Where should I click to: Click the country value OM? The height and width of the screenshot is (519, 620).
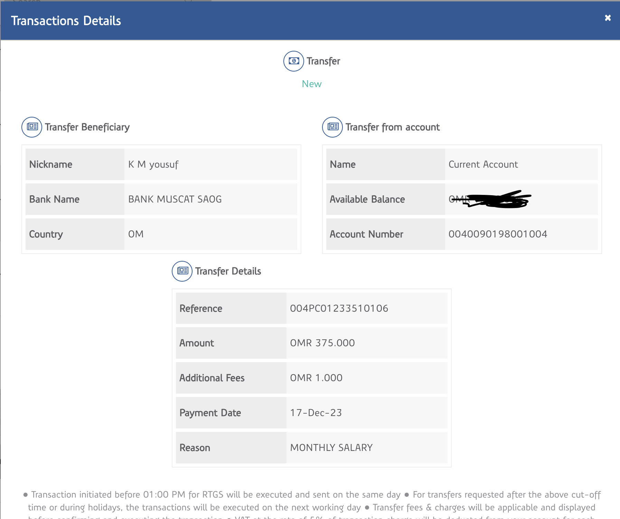(136, 234)
